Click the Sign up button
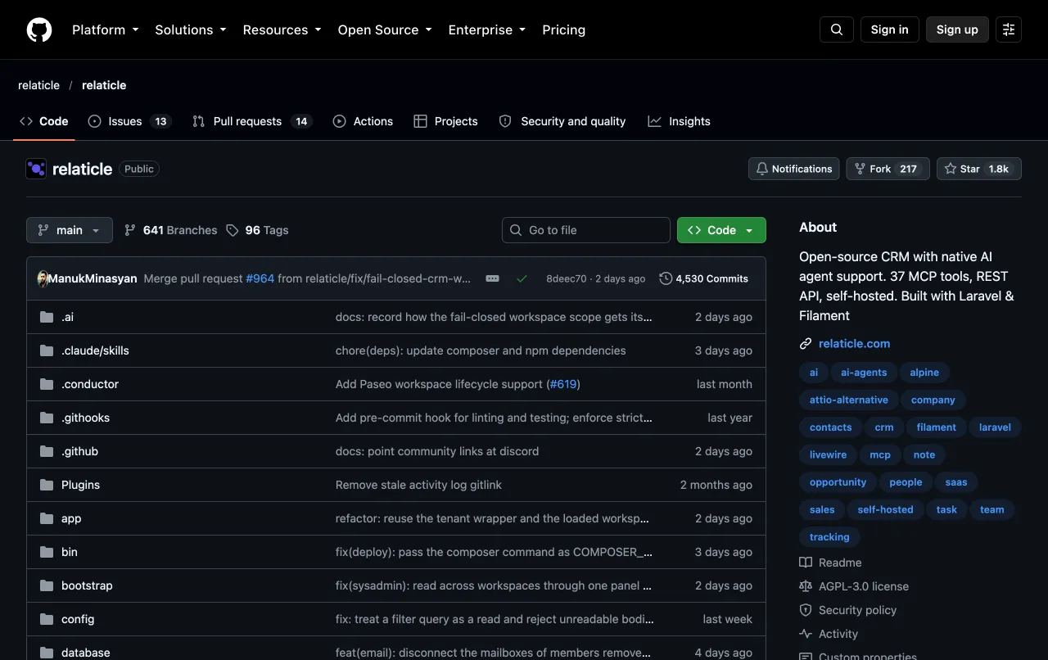Viewport: 1048px width, 660px height. 957,29
